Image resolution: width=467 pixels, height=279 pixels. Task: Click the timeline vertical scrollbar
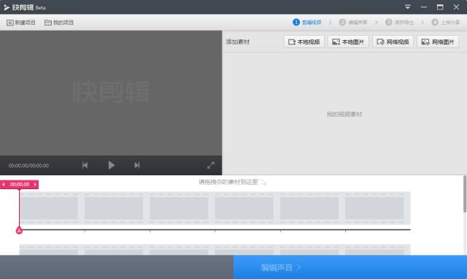tap(465, 194)
